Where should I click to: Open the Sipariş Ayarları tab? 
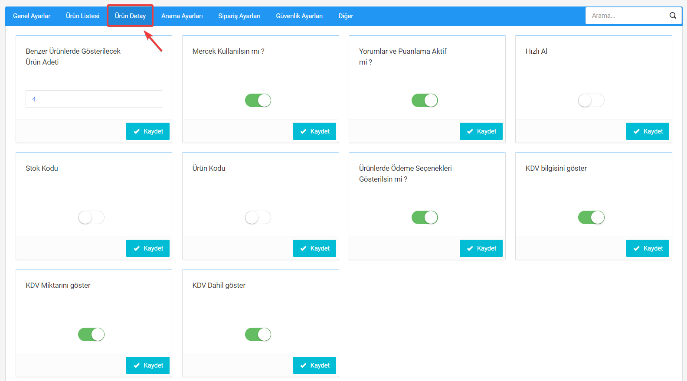(239, 16)
